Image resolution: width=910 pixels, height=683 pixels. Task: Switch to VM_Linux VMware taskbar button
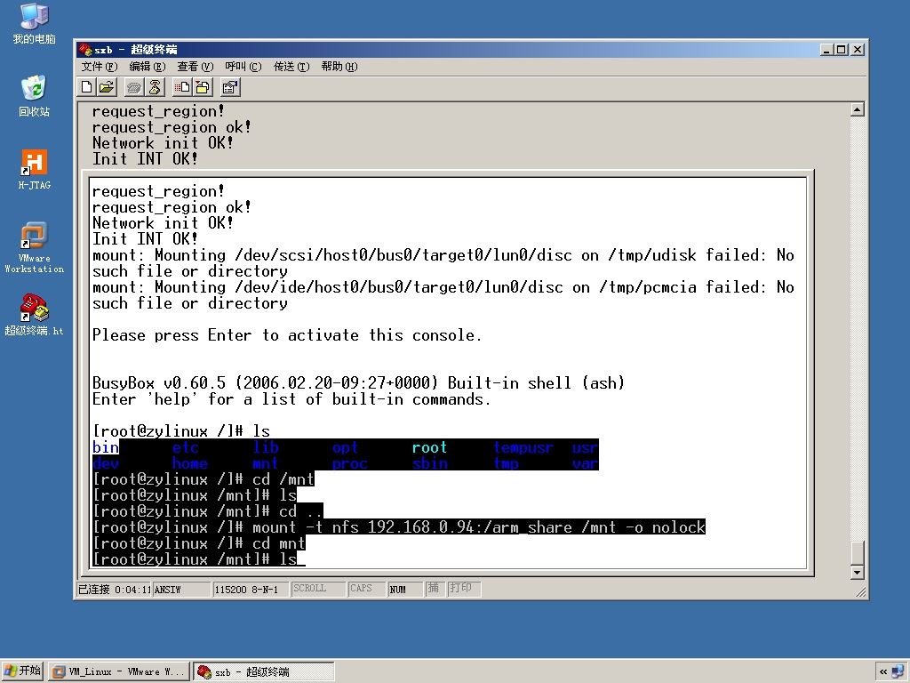119,671
